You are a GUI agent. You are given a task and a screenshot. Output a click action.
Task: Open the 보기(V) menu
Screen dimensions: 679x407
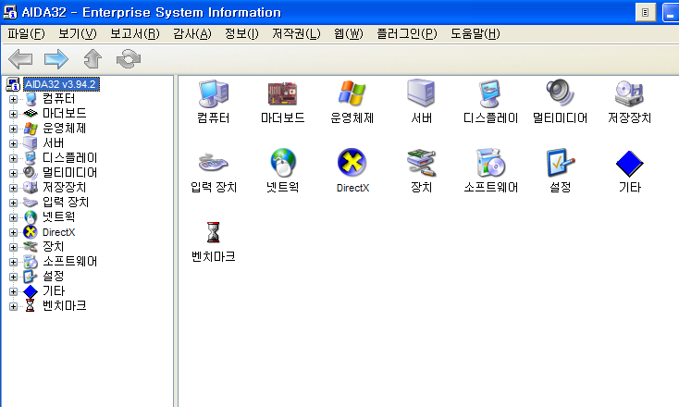click(x=78, y=34)
